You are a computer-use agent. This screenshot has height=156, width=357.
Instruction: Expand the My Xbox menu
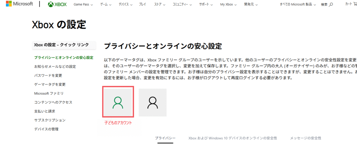click(x=228, y=5)
